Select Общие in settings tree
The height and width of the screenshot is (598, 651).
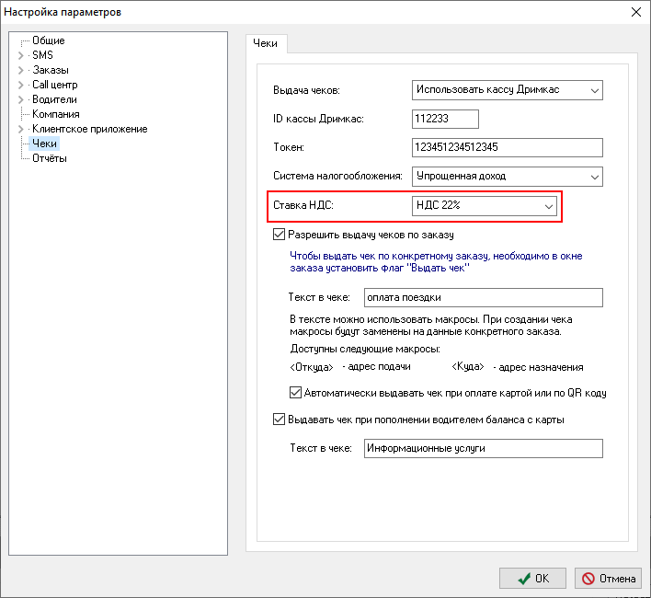pyautogui.click(x=48, y=40)
